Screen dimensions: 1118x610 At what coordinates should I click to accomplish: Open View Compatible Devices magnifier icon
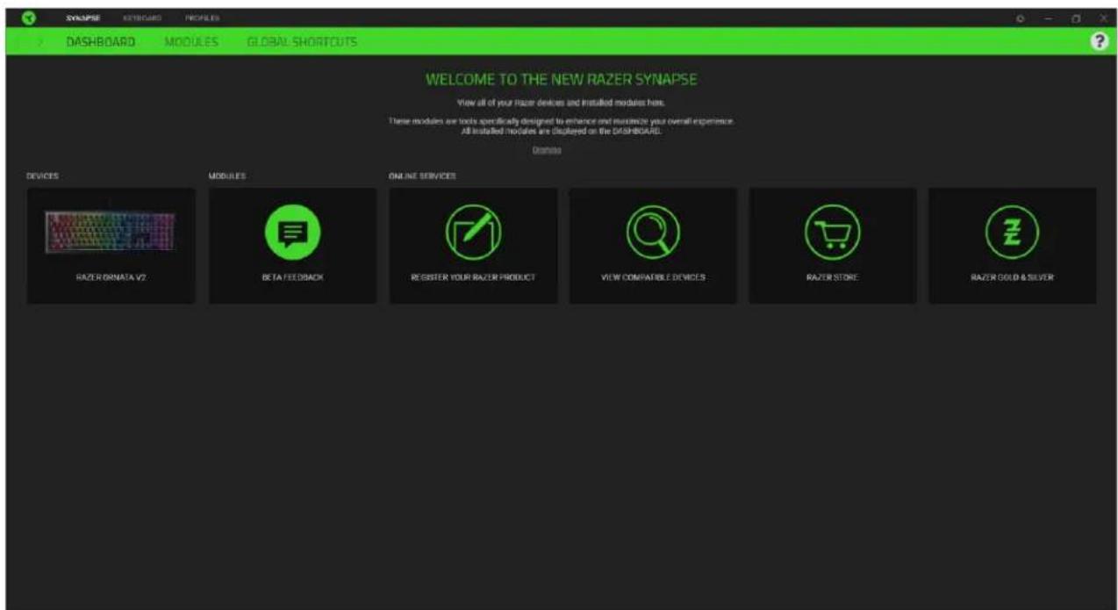[652, 232]
